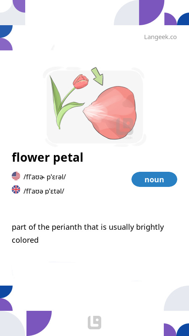Click the gray quarter-circle above the bottom corner shapes
The image size is (189, 336).
click(x=176, y=298)
